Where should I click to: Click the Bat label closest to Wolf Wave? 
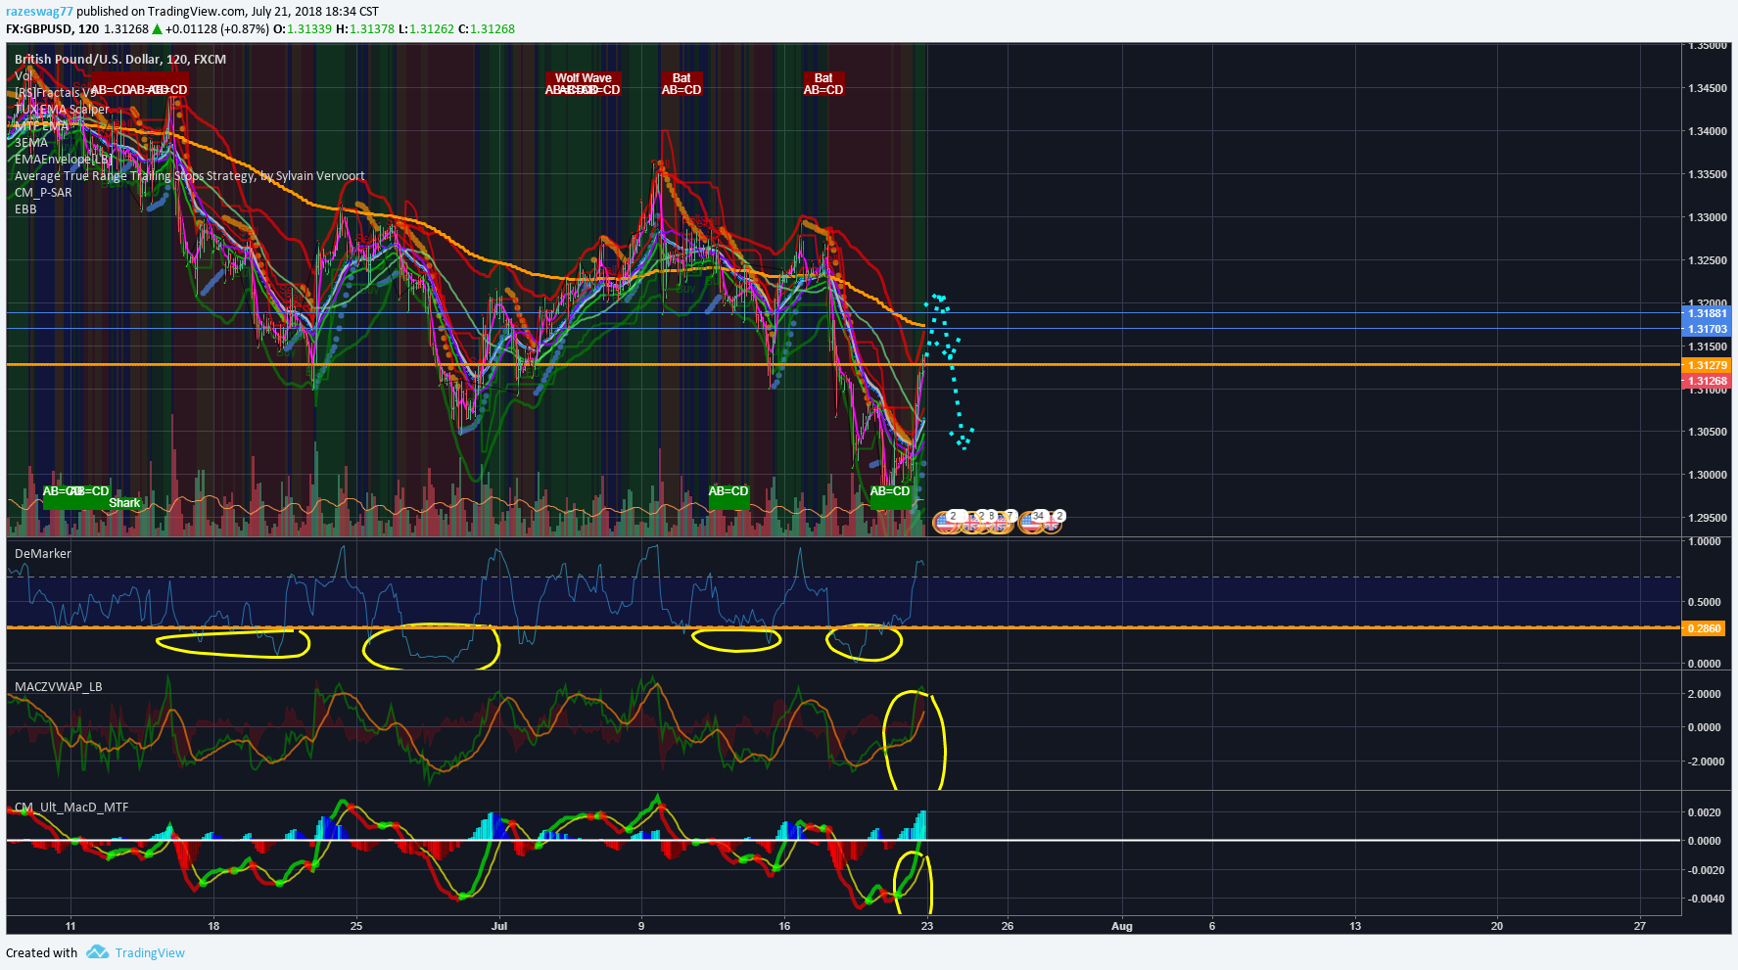(x=681, y=78)
